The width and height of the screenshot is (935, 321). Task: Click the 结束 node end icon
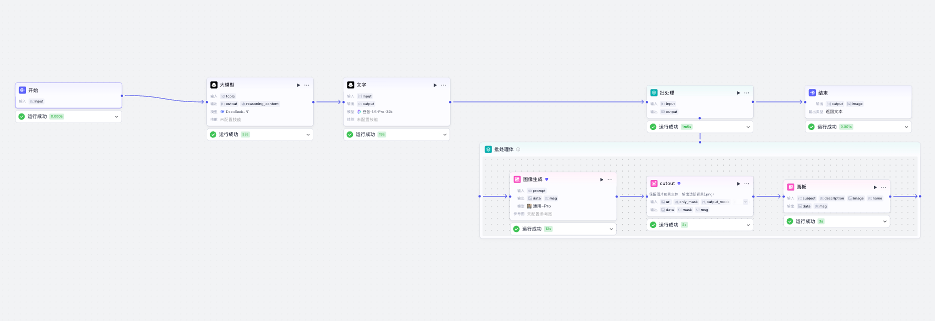point(812,92)
